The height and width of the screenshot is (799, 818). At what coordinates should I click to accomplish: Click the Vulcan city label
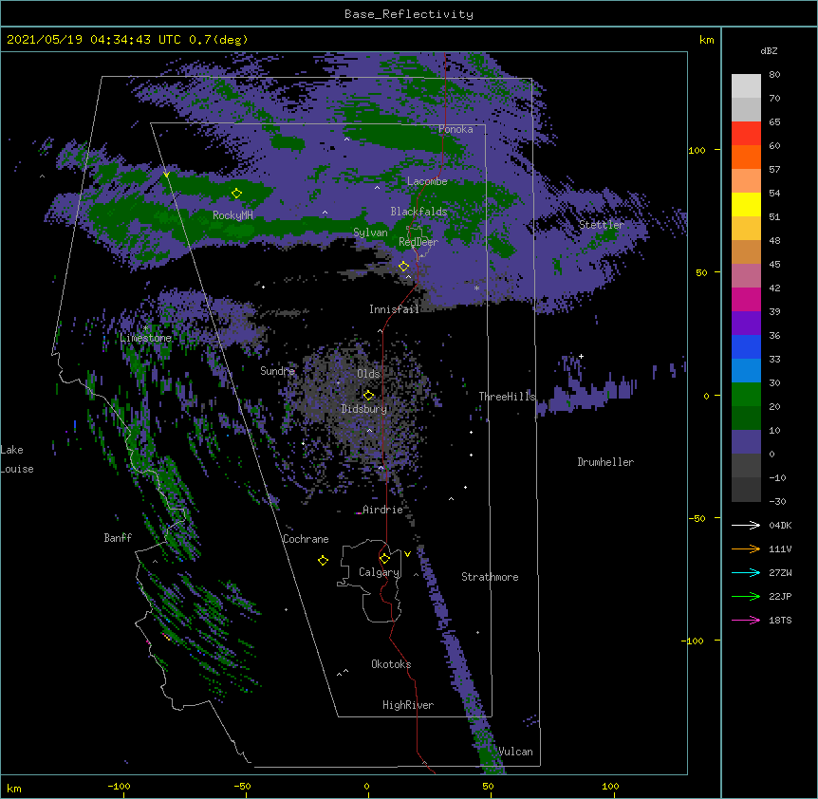tap(515, 752)
